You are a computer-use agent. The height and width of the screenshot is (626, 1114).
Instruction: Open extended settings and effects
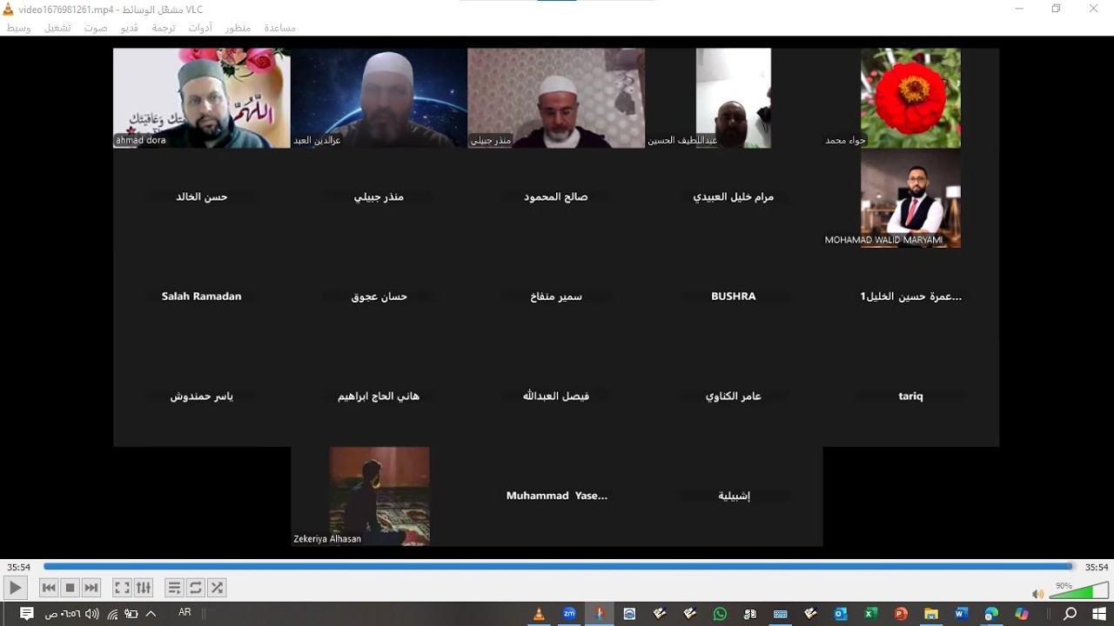coord(144,588)
